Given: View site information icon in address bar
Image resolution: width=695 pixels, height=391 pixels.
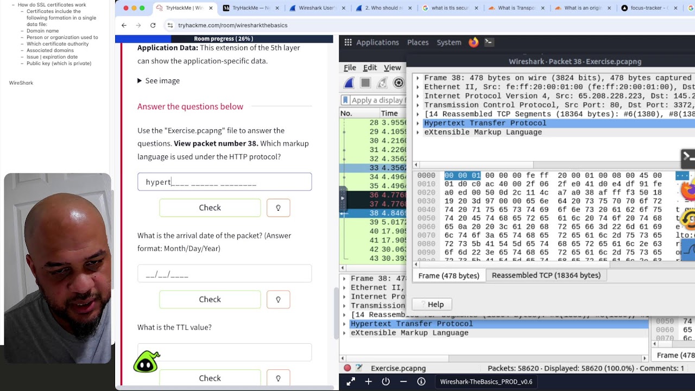Looking at the screenshot, I should tap(170, 25).
